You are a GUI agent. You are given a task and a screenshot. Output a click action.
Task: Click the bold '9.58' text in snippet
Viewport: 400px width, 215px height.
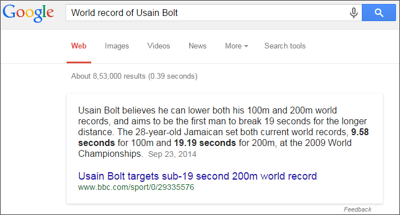coord(360,132)
